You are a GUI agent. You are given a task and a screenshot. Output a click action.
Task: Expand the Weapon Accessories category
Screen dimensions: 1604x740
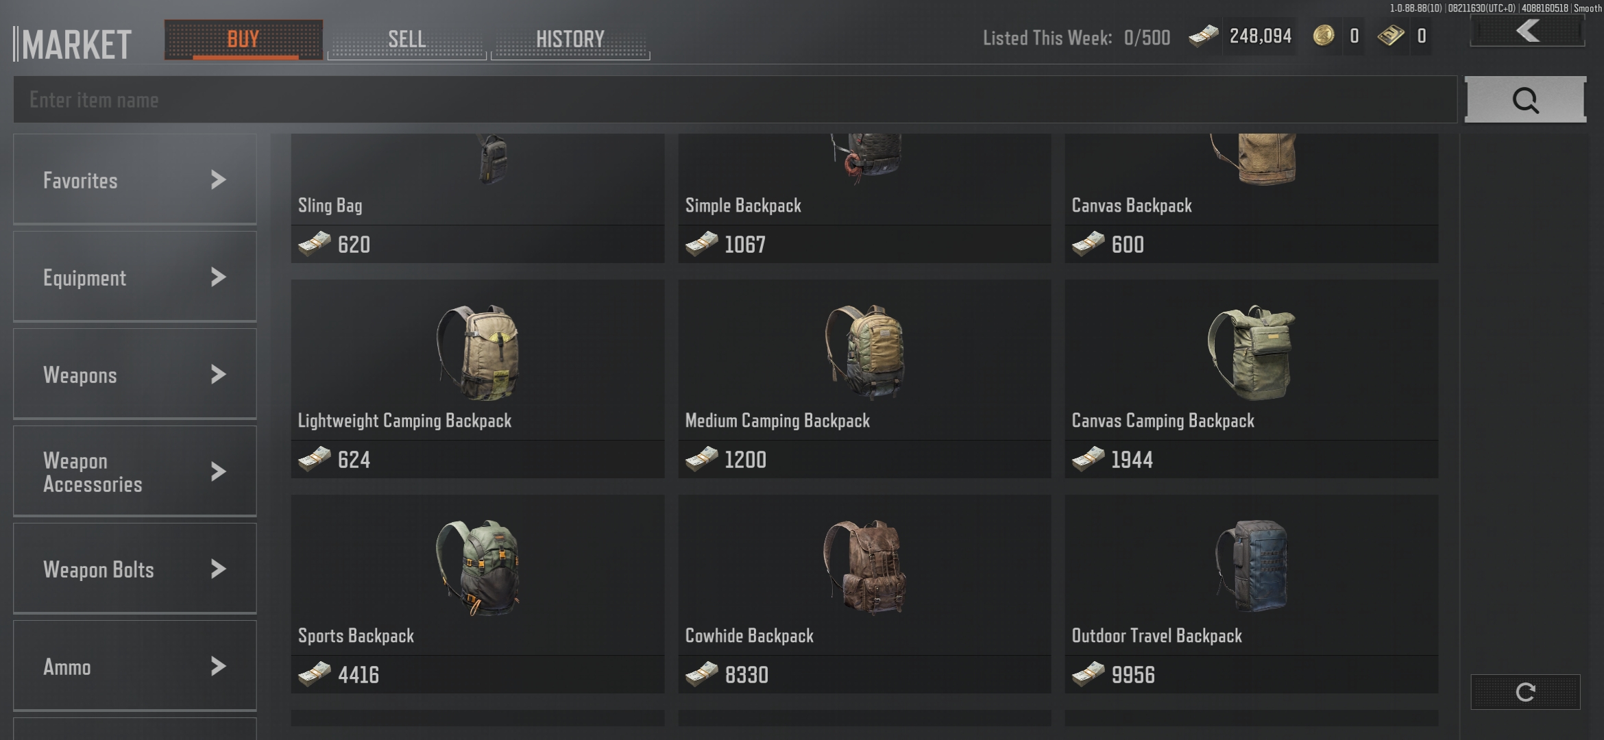pyautogui.click(x=135, y=471)
